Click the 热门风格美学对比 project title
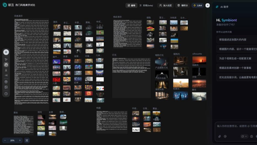Viewport: 257px width, 145px height. tap(25, 5)
